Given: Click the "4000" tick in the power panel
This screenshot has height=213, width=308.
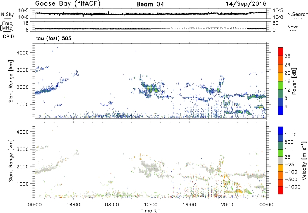Looking at the screenshot, I should click(23, 53).
